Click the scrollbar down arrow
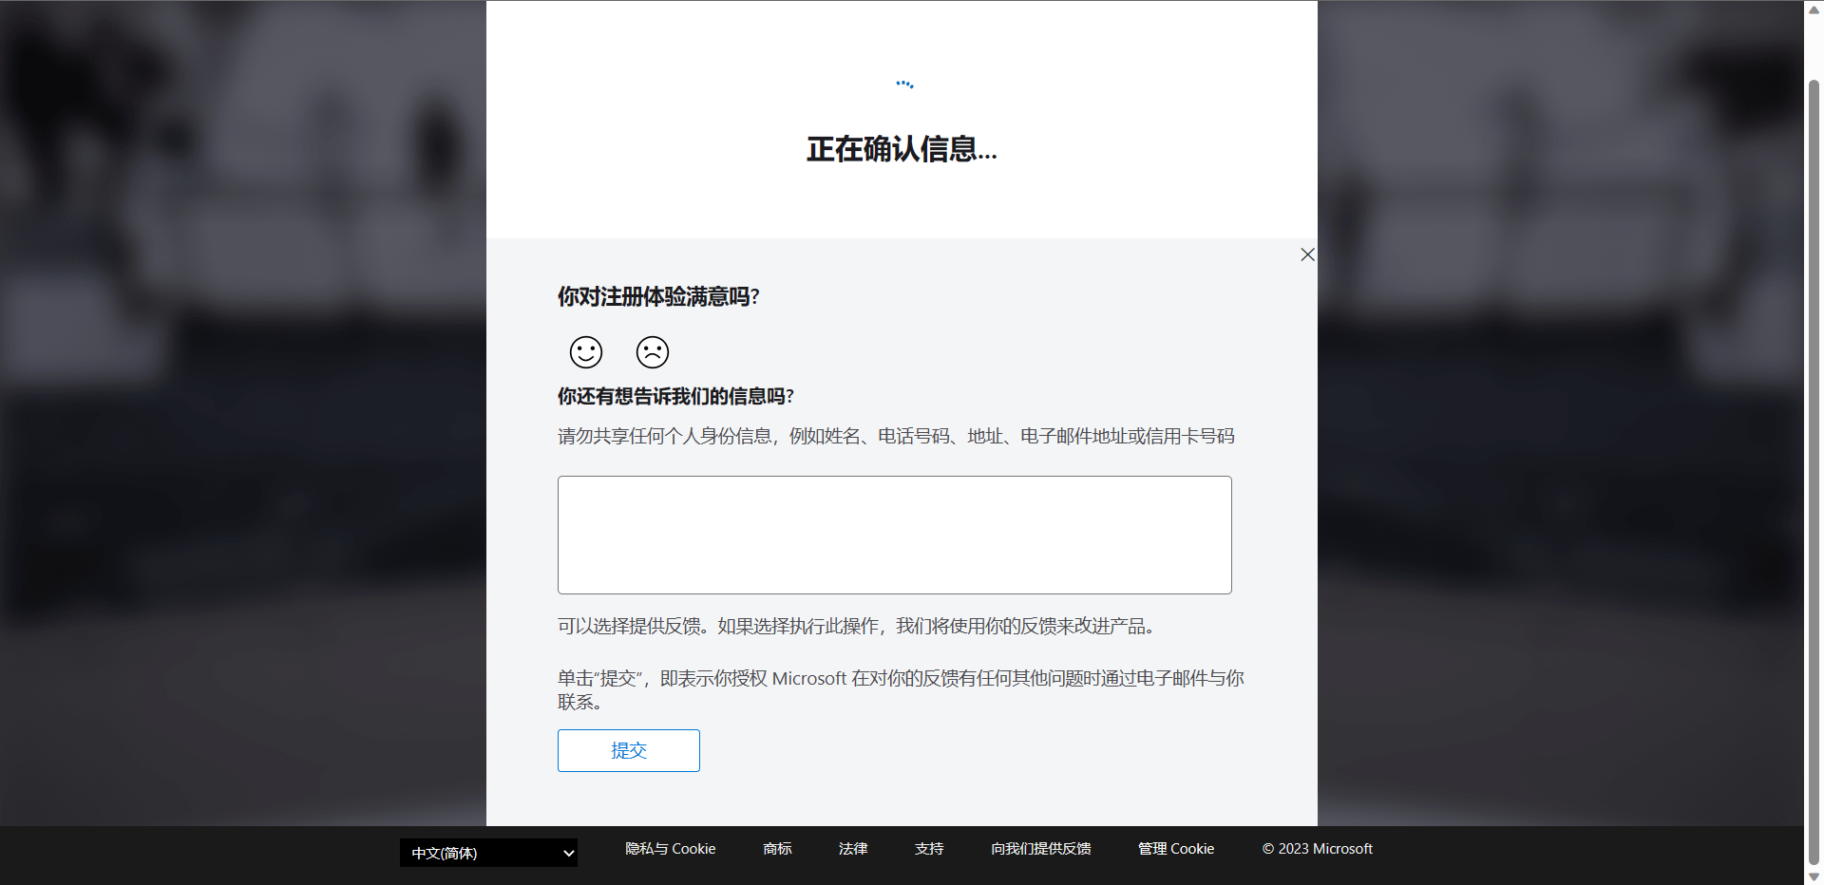 pos(1814,876)
